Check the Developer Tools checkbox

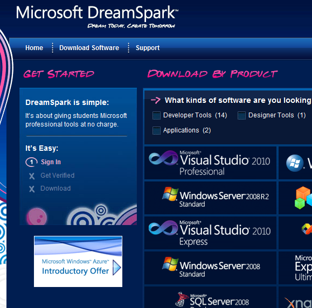(x=156, y=115)
